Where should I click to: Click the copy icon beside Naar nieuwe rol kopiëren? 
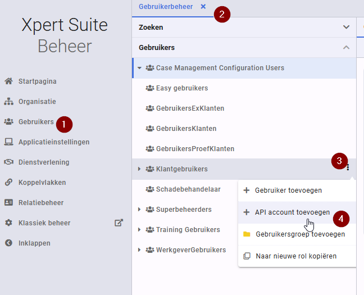tap(247, 256)
